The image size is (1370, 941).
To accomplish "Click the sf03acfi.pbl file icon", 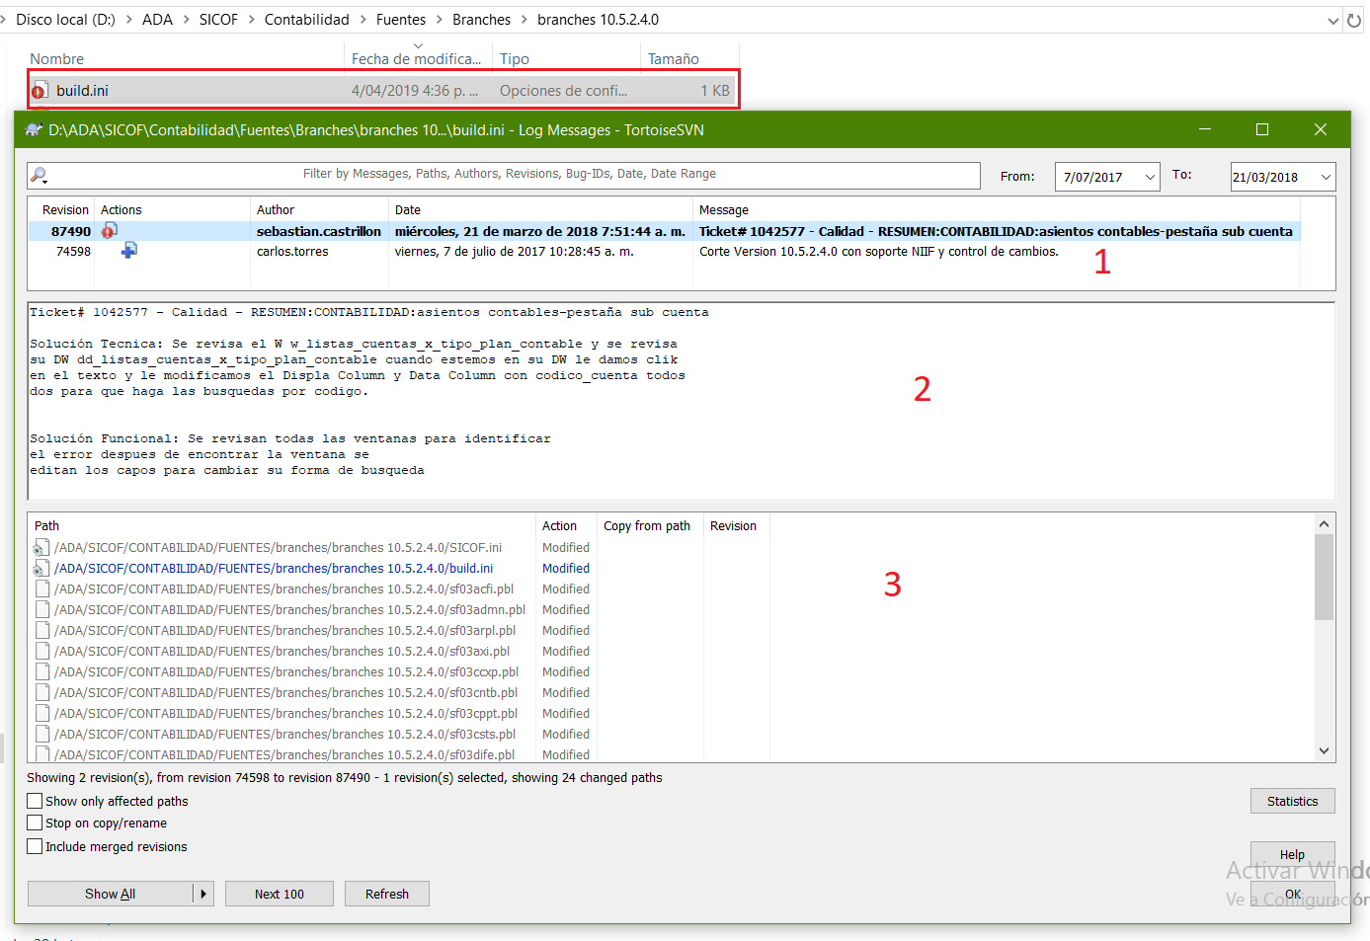I will pos(42,589).
